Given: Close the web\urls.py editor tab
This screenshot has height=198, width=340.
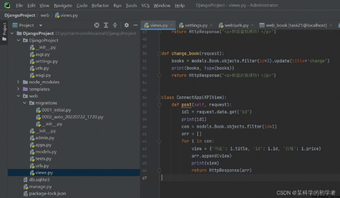Looking at the screenshot, I should pos(252,25).
